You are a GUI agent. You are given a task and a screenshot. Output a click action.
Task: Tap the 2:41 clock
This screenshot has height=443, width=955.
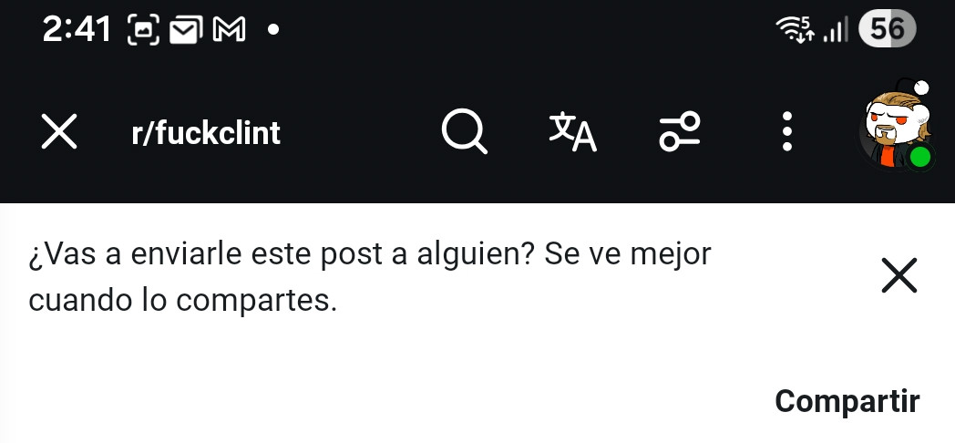click(77, 29)
